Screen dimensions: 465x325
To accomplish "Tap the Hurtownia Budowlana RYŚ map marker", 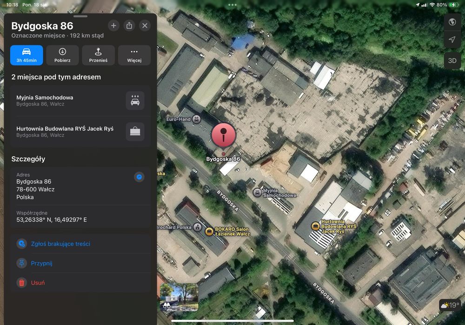I will [x=315, y=226].
